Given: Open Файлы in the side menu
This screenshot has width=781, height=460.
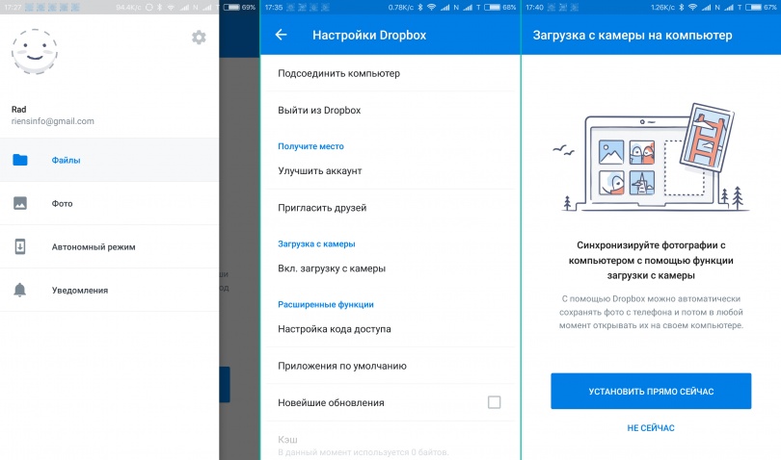Looking at the screenshot, I should coord(67,160).
